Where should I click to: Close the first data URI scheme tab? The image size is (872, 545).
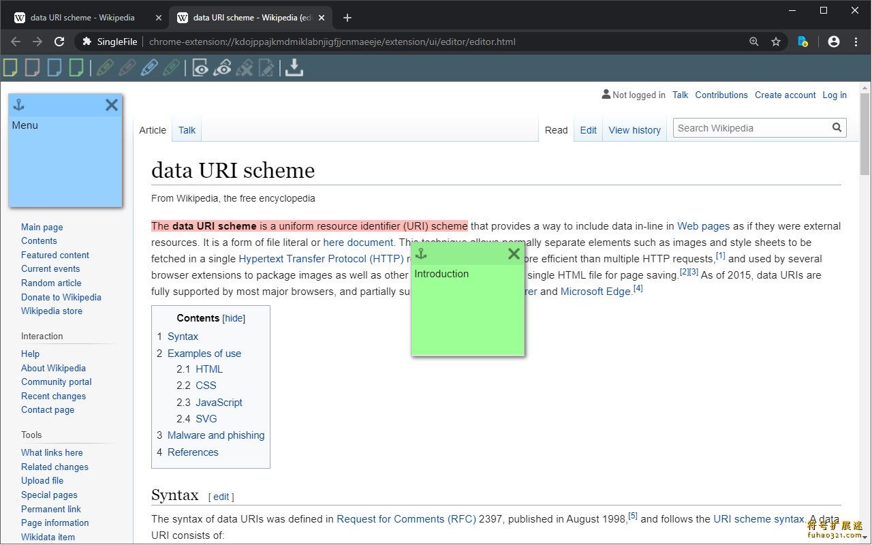coord(159,18)
